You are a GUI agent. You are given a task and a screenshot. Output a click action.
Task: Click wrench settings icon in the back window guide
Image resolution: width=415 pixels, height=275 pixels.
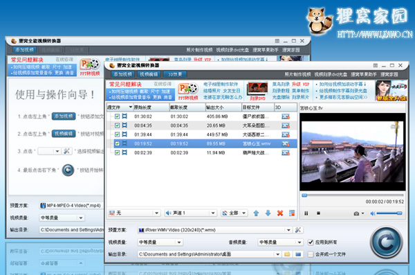point(66,151)
